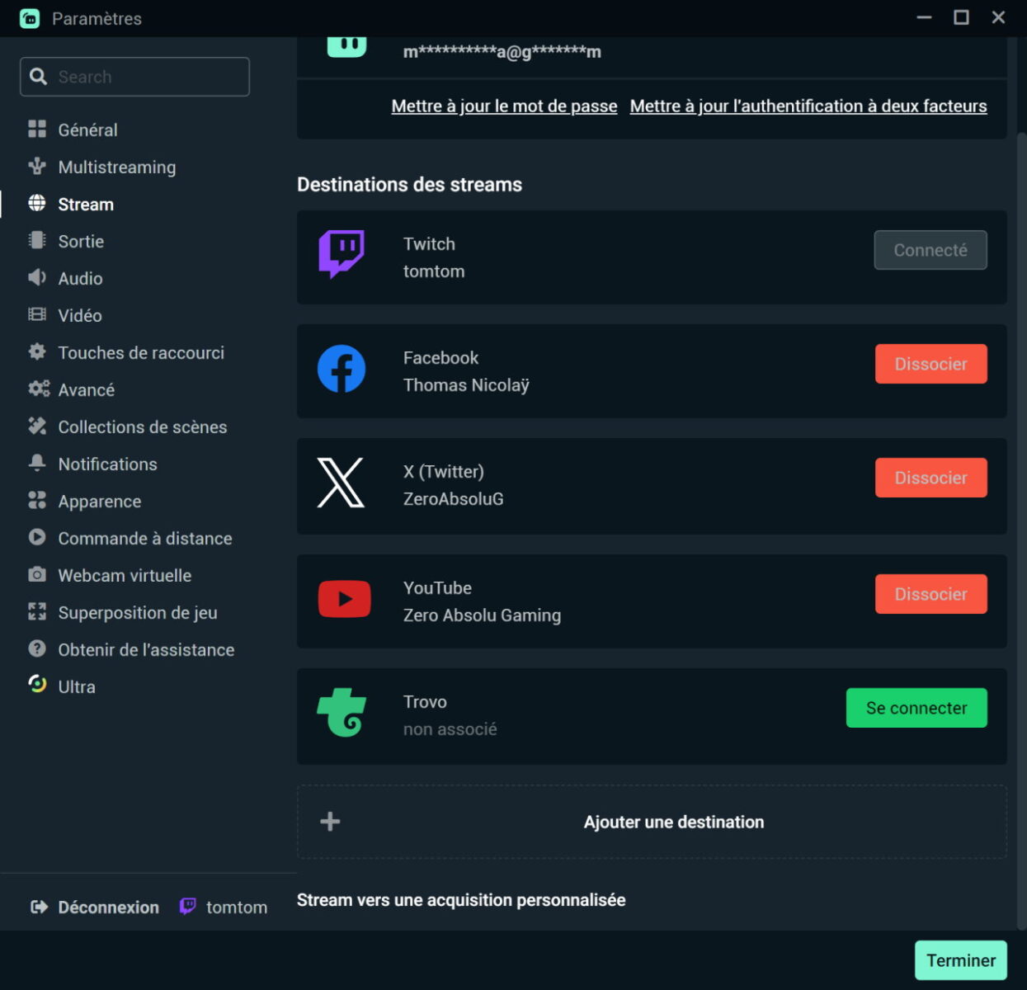Click the masked email address text
1027x990 pixels.
point(502,52)
